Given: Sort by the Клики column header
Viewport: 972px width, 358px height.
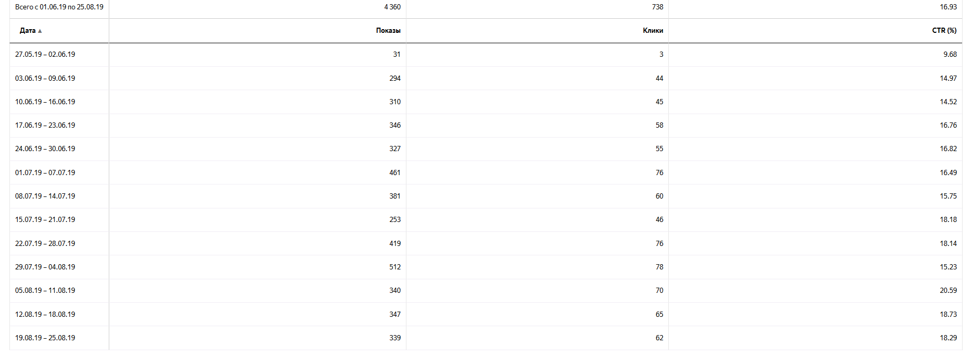Looking at the screenshot, I should (x=653, y=31).
